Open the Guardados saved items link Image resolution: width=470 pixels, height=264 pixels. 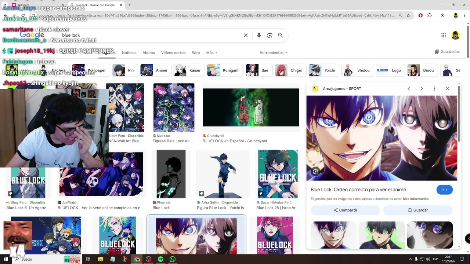[x=447, y=52]
